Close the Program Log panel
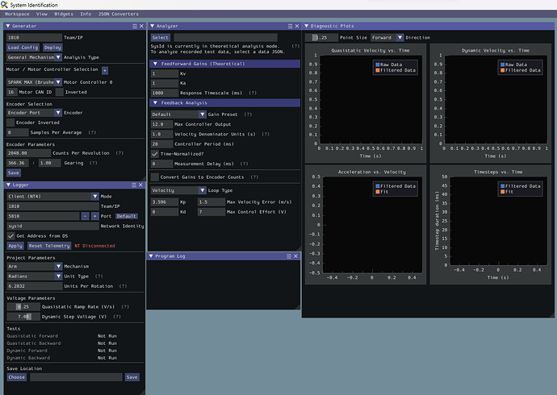 click(x=295, y=256)
